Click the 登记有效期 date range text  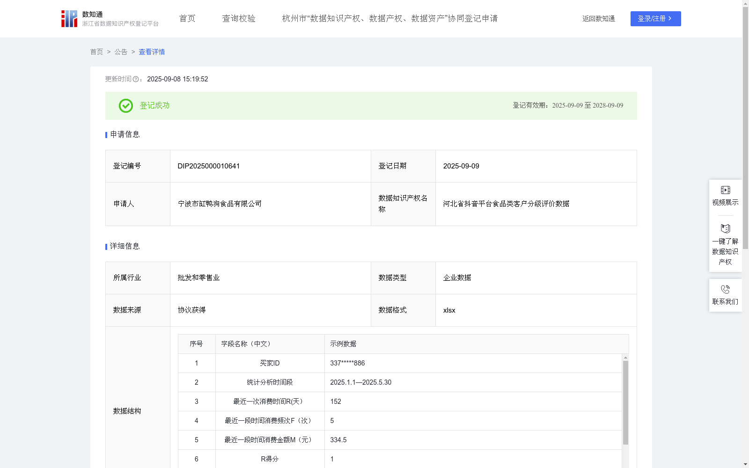click(x=568, y=105)
